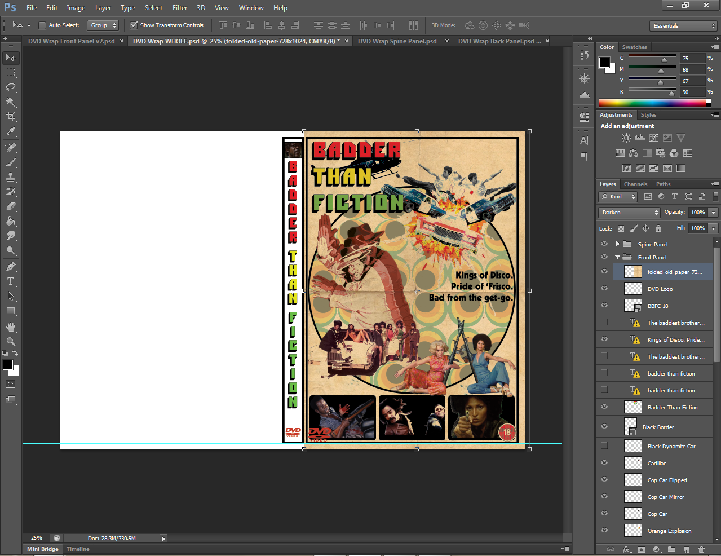Select the Magic Wand tool
The image size is (721, 556).
click(x=11, y=102)
